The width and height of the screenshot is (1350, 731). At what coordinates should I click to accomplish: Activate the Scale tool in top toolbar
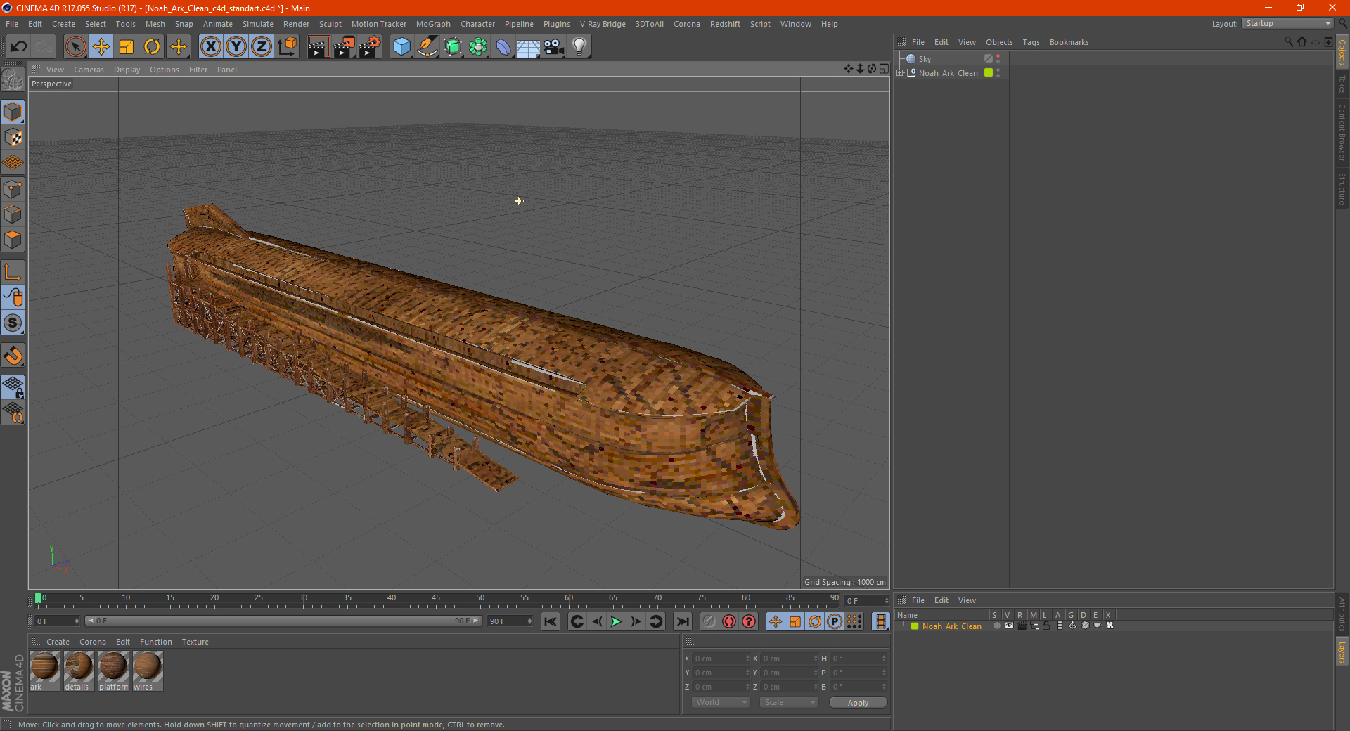pos(127,47)
